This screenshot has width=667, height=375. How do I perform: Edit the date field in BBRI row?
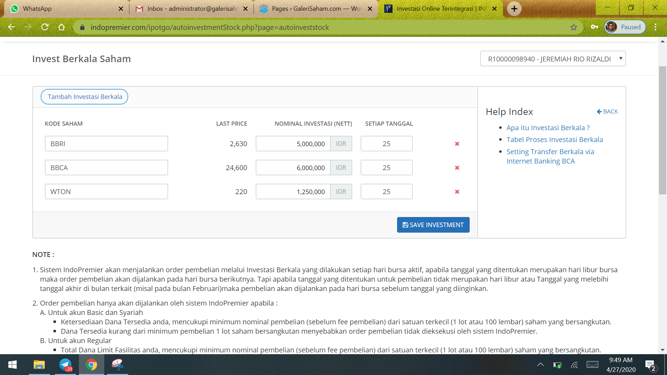pos(386,144)
